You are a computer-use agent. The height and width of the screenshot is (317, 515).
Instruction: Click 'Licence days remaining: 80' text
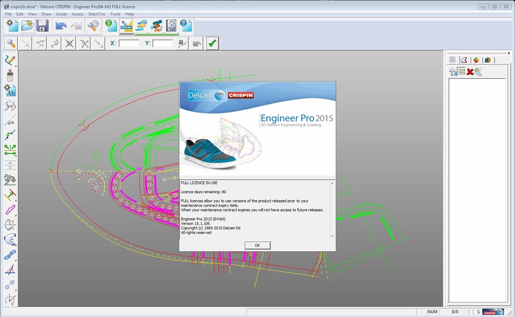[203, 192]
